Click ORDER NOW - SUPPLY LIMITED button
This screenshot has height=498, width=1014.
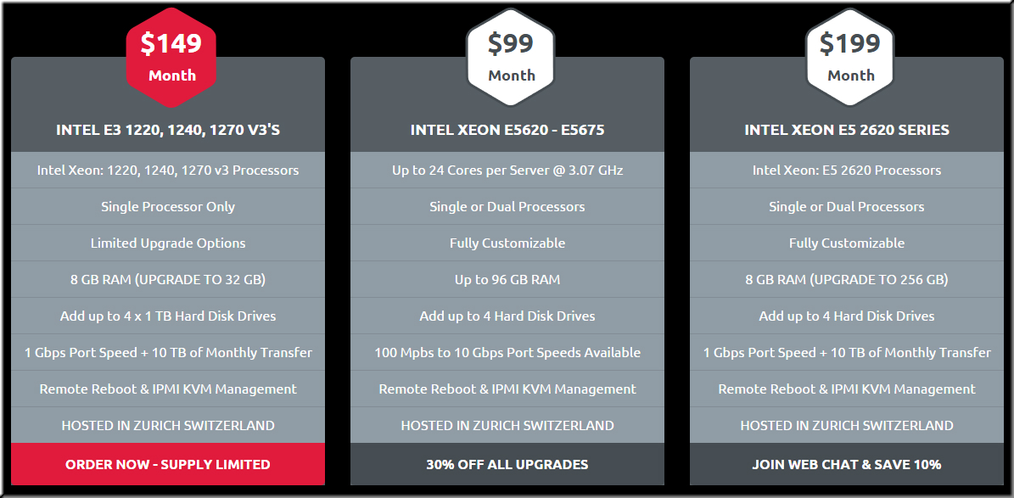click(168, 464)
